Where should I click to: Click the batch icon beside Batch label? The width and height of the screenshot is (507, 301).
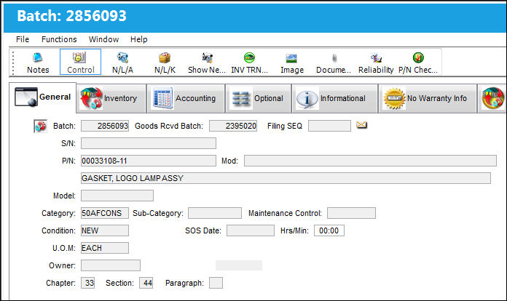click(x=40, y=126)
